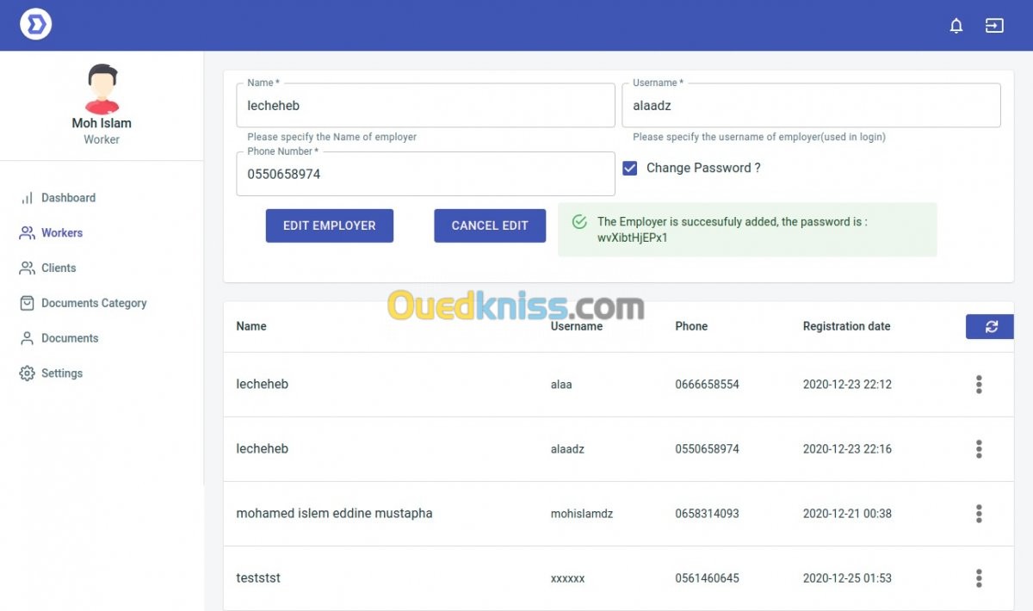Click the green success check icon
Image resolution: width=1033 pixels, height=611 pixels.
pyautogui.click(x=579, y=222)
